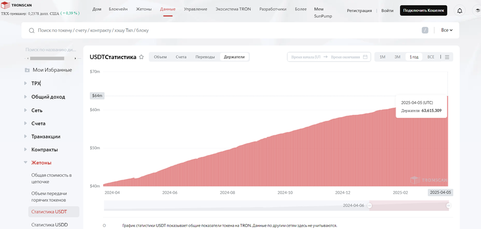The height and width of the screenshot is (229, 481).
Task: Open the Блокчейн menu
Action: 118,9
